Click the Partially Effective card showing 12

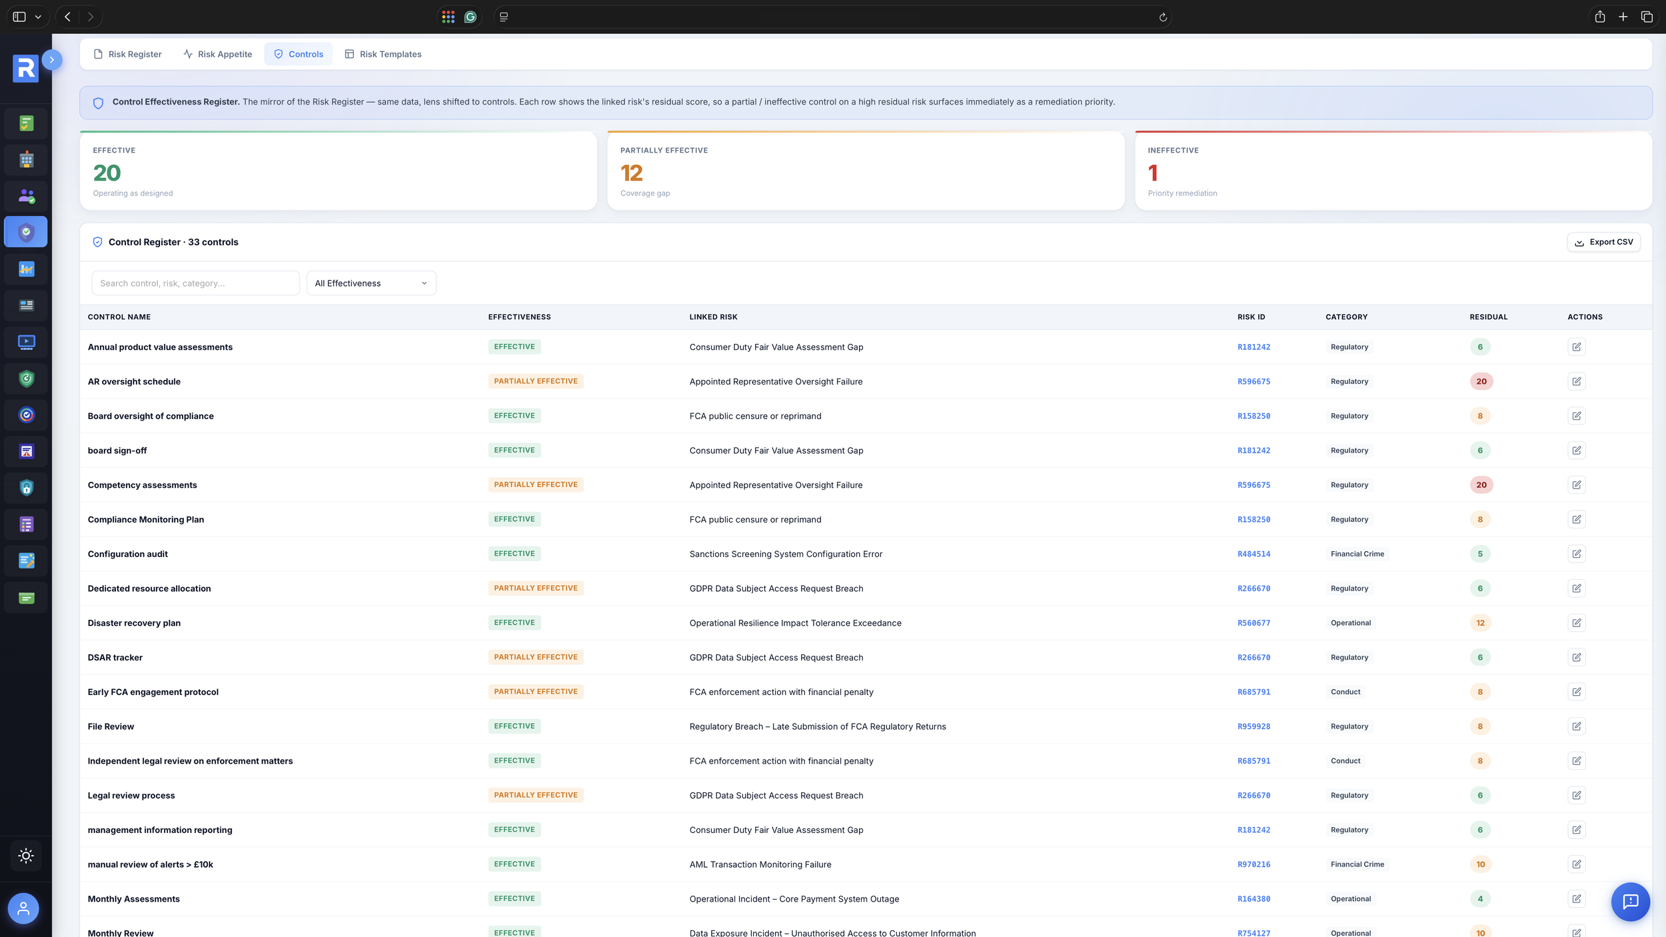(x=866, y=171)
